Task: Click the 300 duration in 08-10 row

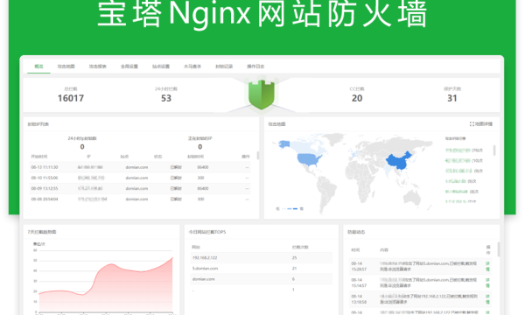Action: click(200, 178)
